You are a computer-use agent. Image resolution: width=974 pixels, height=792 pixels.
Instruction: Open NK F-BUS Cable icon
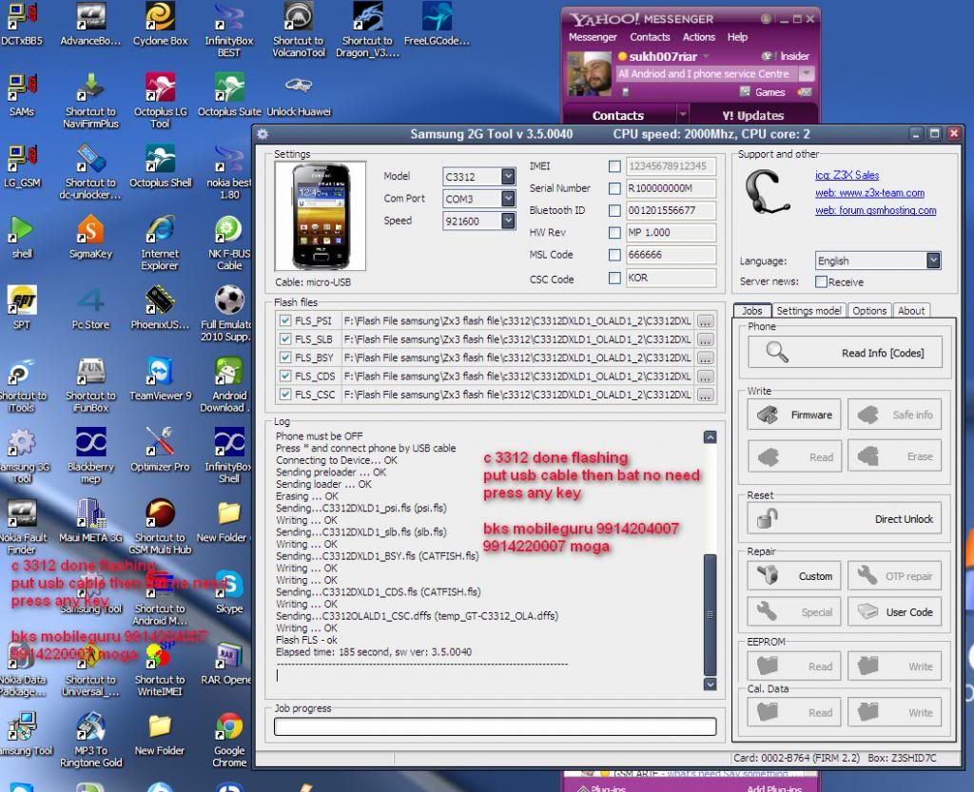[229, 242]
